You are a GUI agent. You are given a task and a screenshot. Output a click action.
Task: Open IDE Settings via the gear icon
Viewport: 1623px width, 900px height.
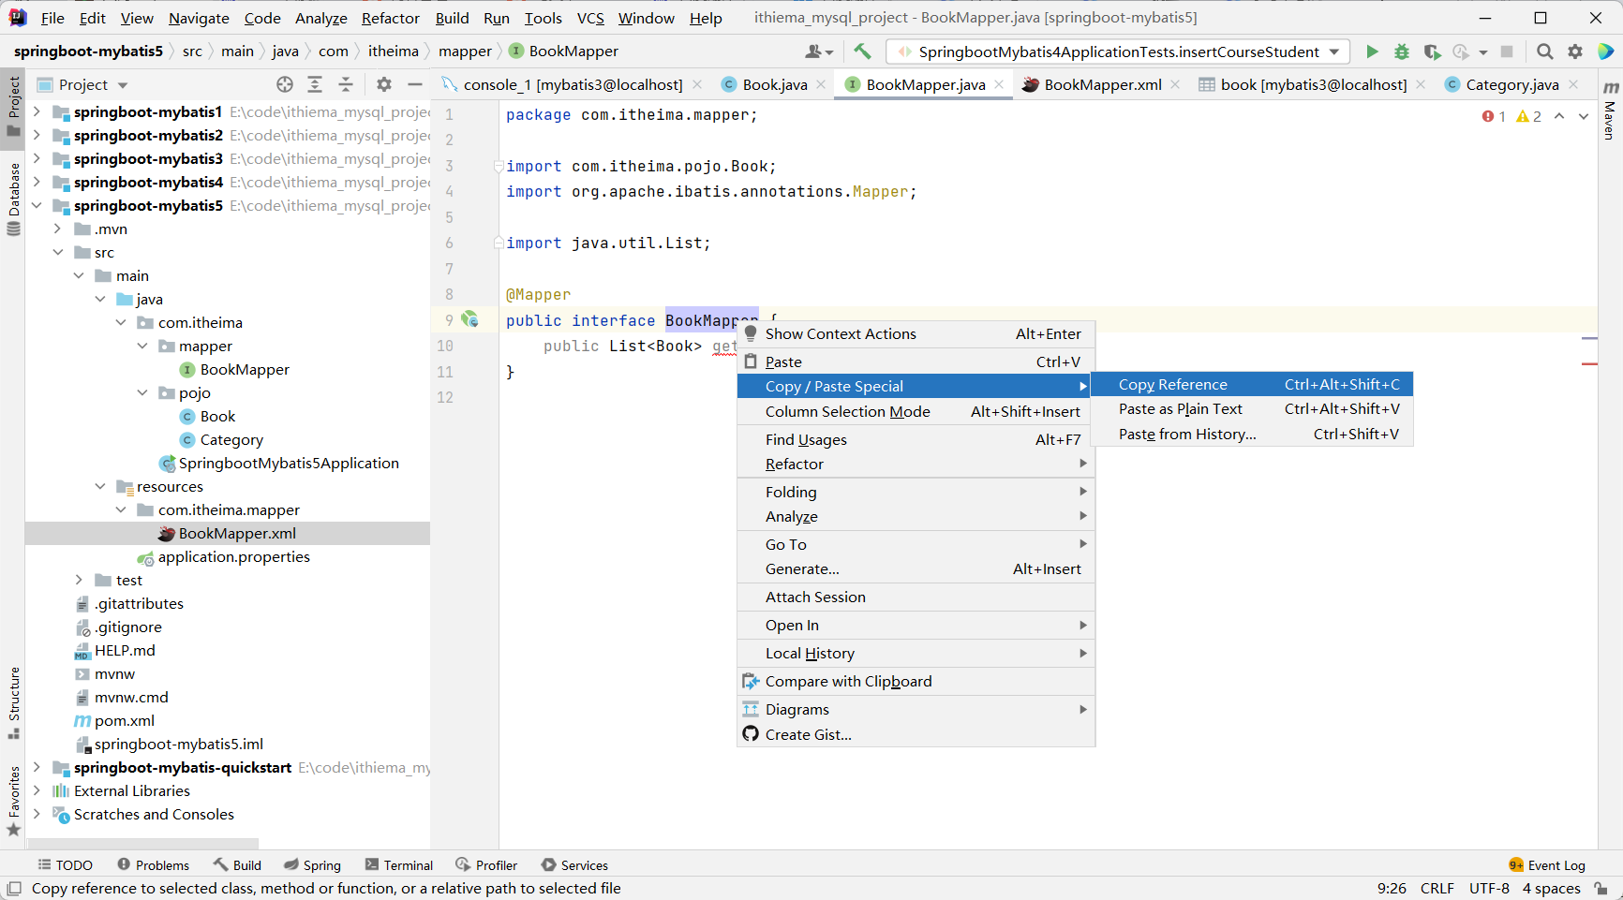(1575, 52)
